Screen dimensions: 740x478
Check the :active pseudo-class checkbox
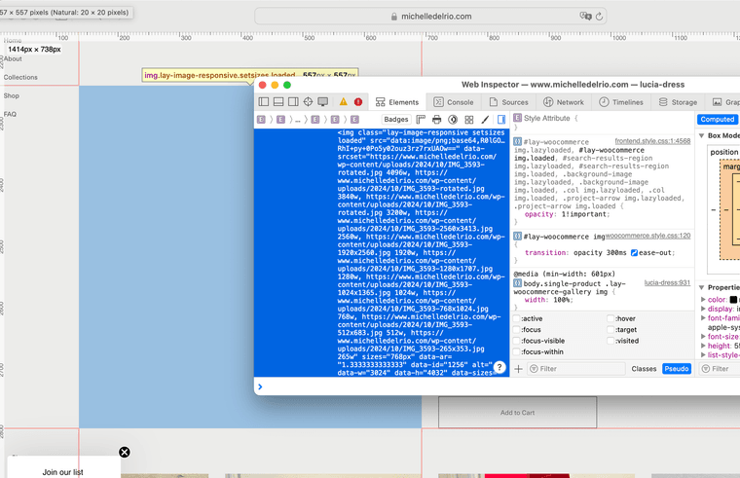tap(517, 318)
